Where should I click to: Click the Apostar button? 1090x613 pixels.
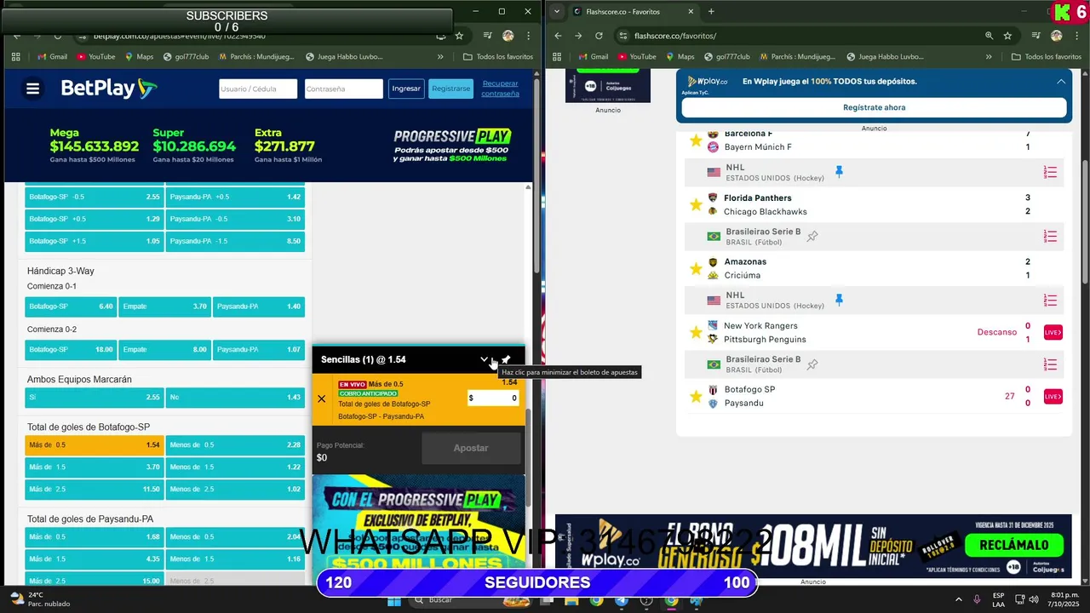[471, 448]
